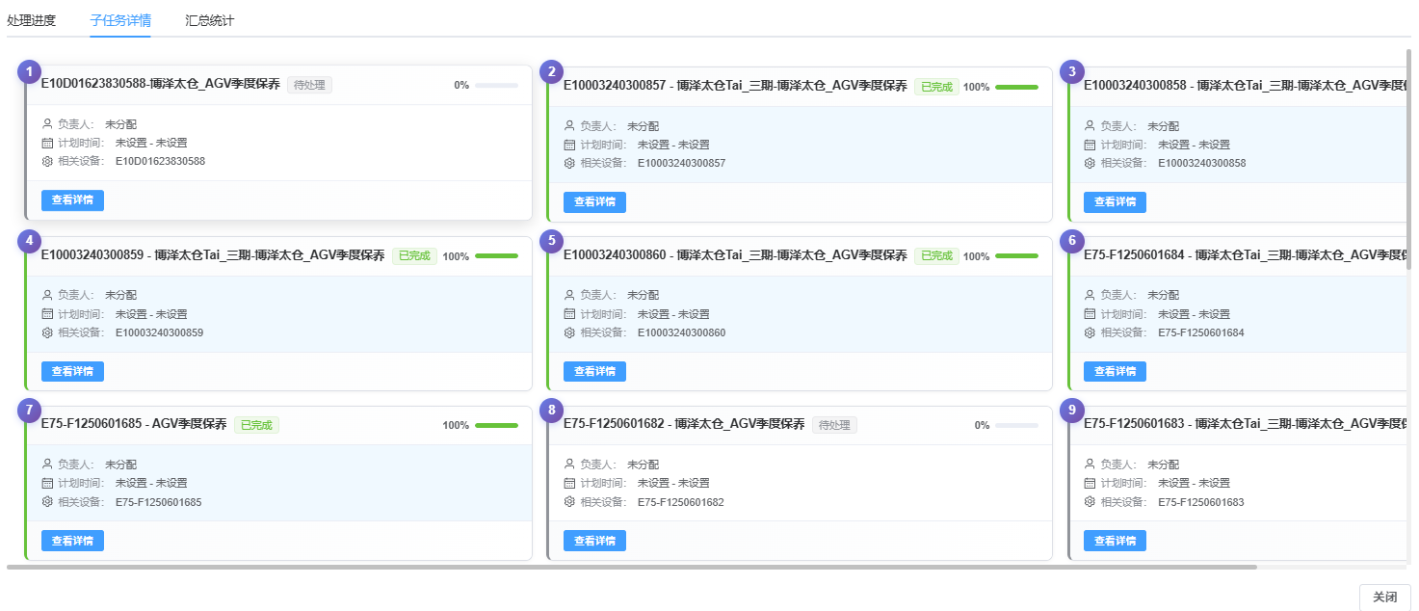1419x611 pixels.
Task: Select the 子任务详情 tab
Action: (x=120, y=20)
